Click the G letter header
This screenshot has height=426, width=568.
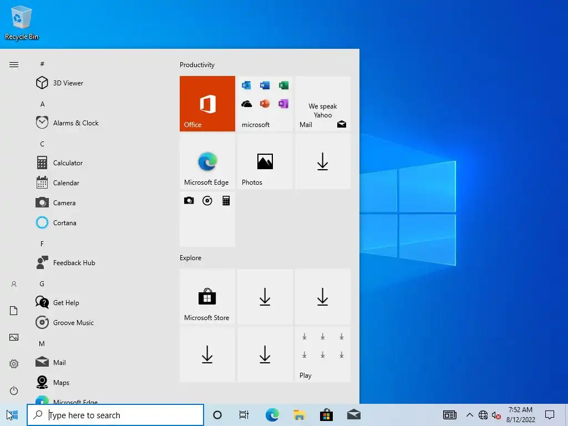[42, 283]
